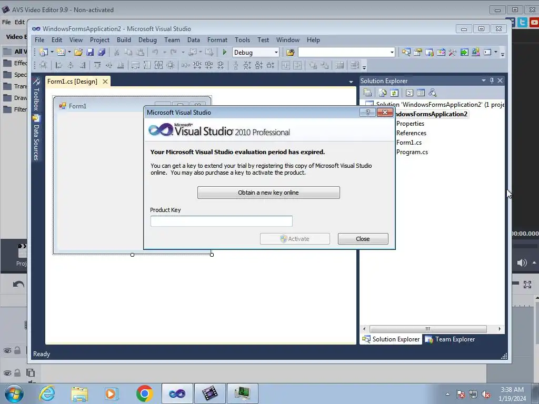This screenshot has height=404, width=539.
Task: Refresh the Solution Explorer tree
Action: point(394,93)
